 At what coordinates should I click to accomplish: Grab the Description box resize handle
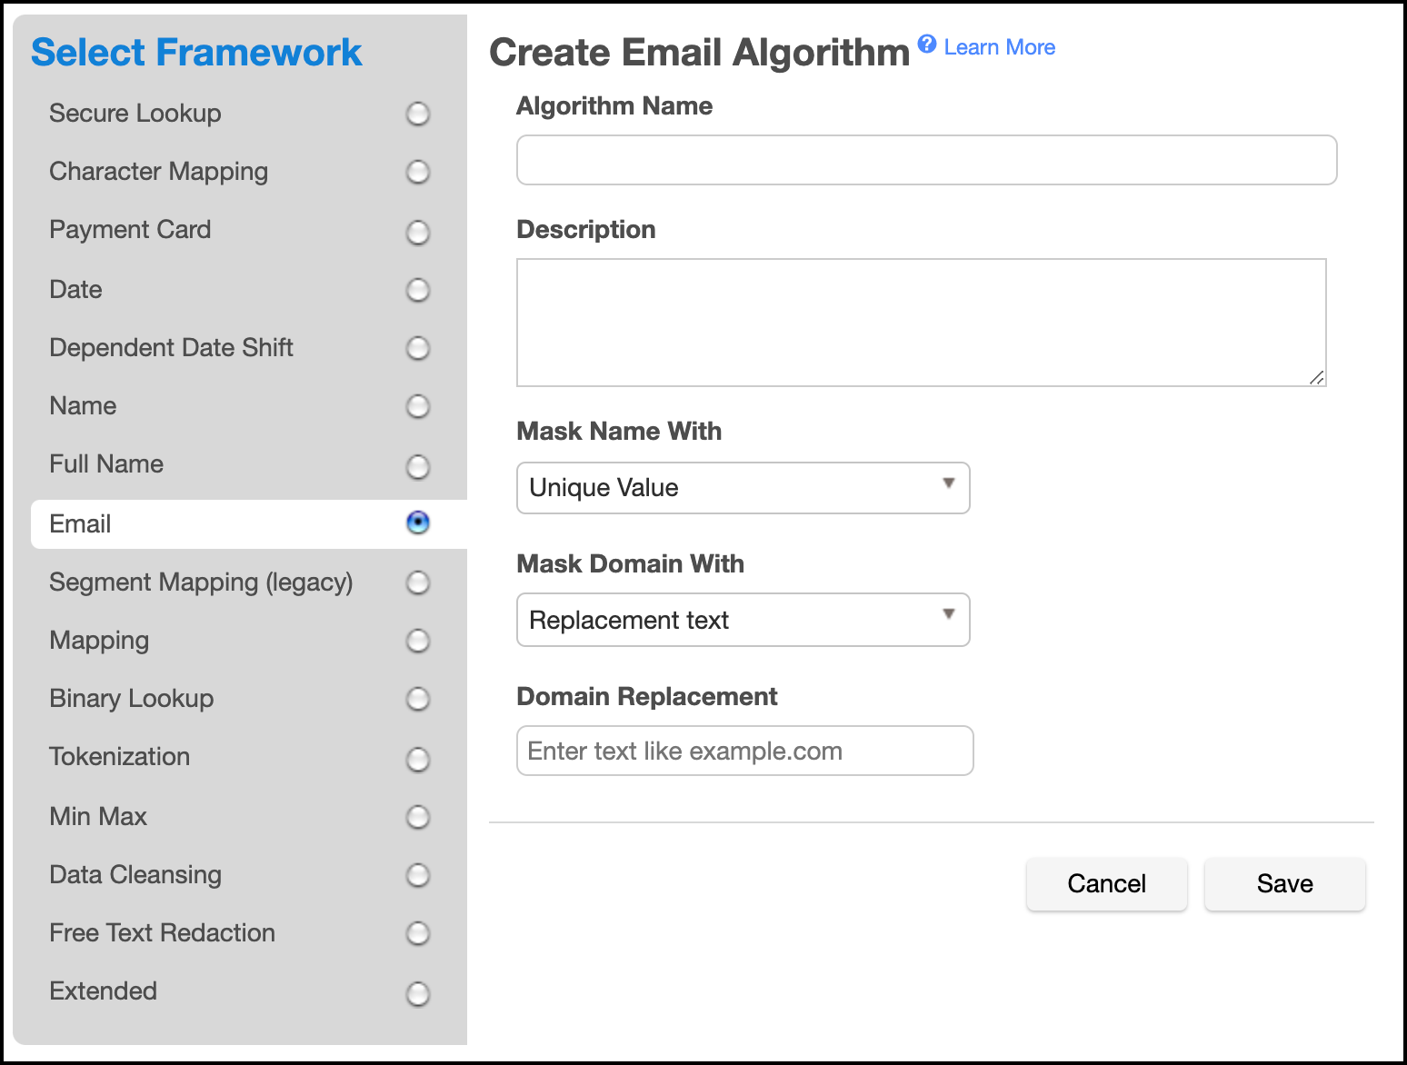tap(1316, 377)
